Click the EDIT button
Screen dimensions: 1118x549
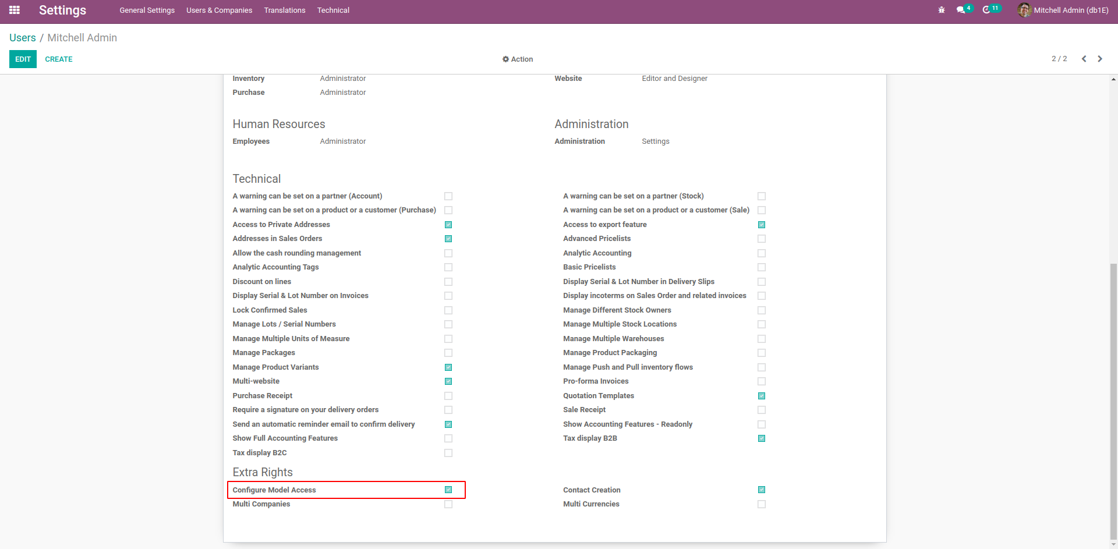tap(23, 59)
